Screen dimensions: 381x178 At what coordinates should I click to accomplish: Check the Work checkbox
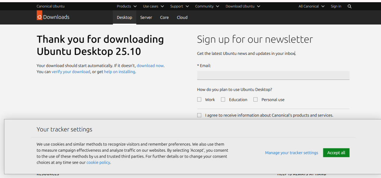click(x=199, y=99)
